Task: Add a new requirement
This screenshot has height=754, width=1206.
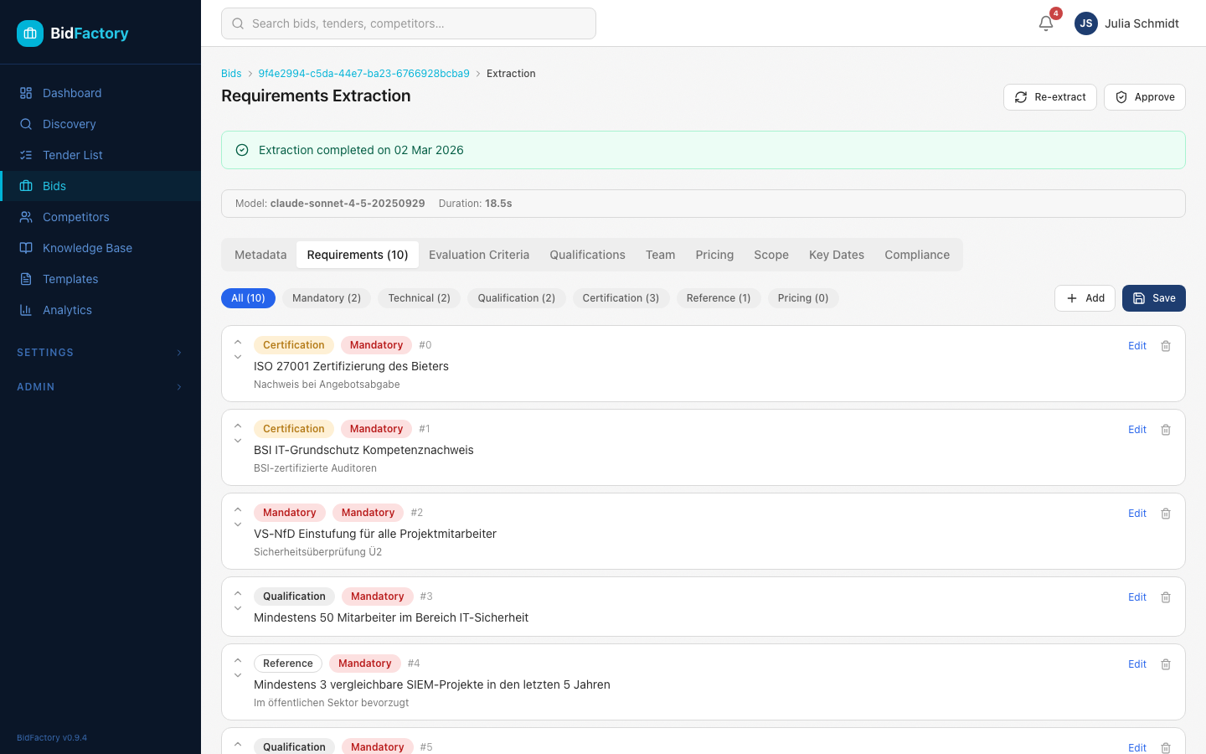Action: 1085,298
